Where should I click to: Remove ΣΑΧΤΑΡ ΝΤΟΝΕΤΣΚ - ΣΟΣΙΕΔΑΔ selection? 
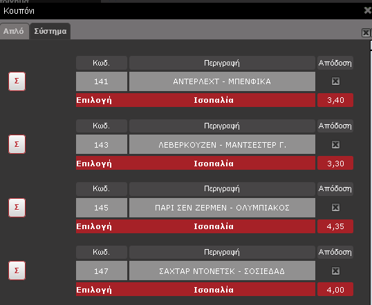[335, 270]
